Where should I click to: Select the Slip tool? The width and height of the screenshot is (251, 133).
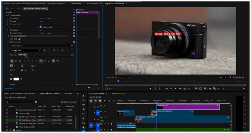click(84, 114)
